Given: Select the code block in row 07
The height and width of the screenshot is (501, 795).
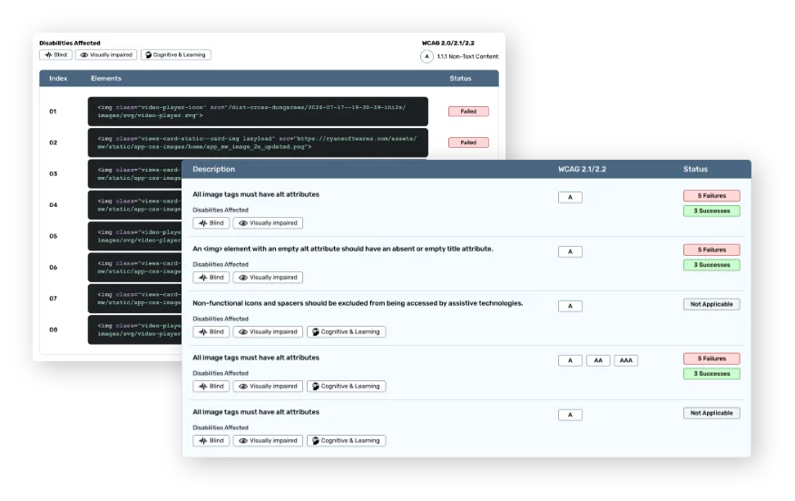Looking at the screenshot, I should [x=135, y=299].
